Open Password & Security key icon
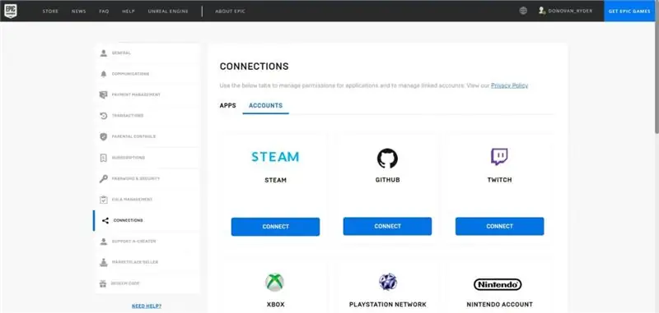The height and width of the screenshot is (313, 659). tap(104, 179)
